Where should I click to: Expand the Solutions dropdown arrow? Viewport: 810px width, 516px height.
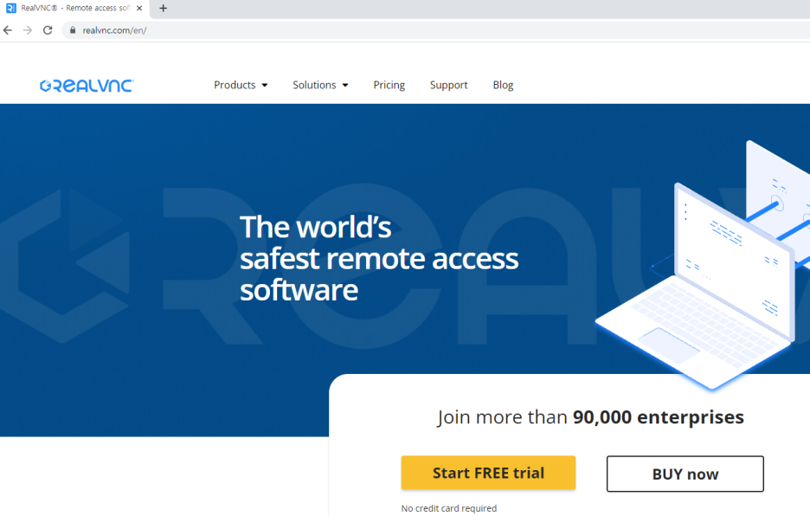point(345,86)
